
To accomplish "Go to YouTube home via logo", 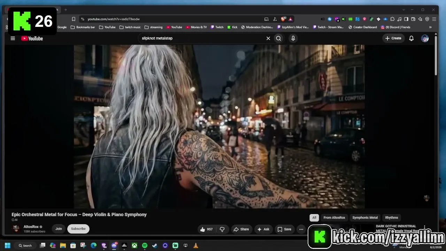I will coord(32,38).
